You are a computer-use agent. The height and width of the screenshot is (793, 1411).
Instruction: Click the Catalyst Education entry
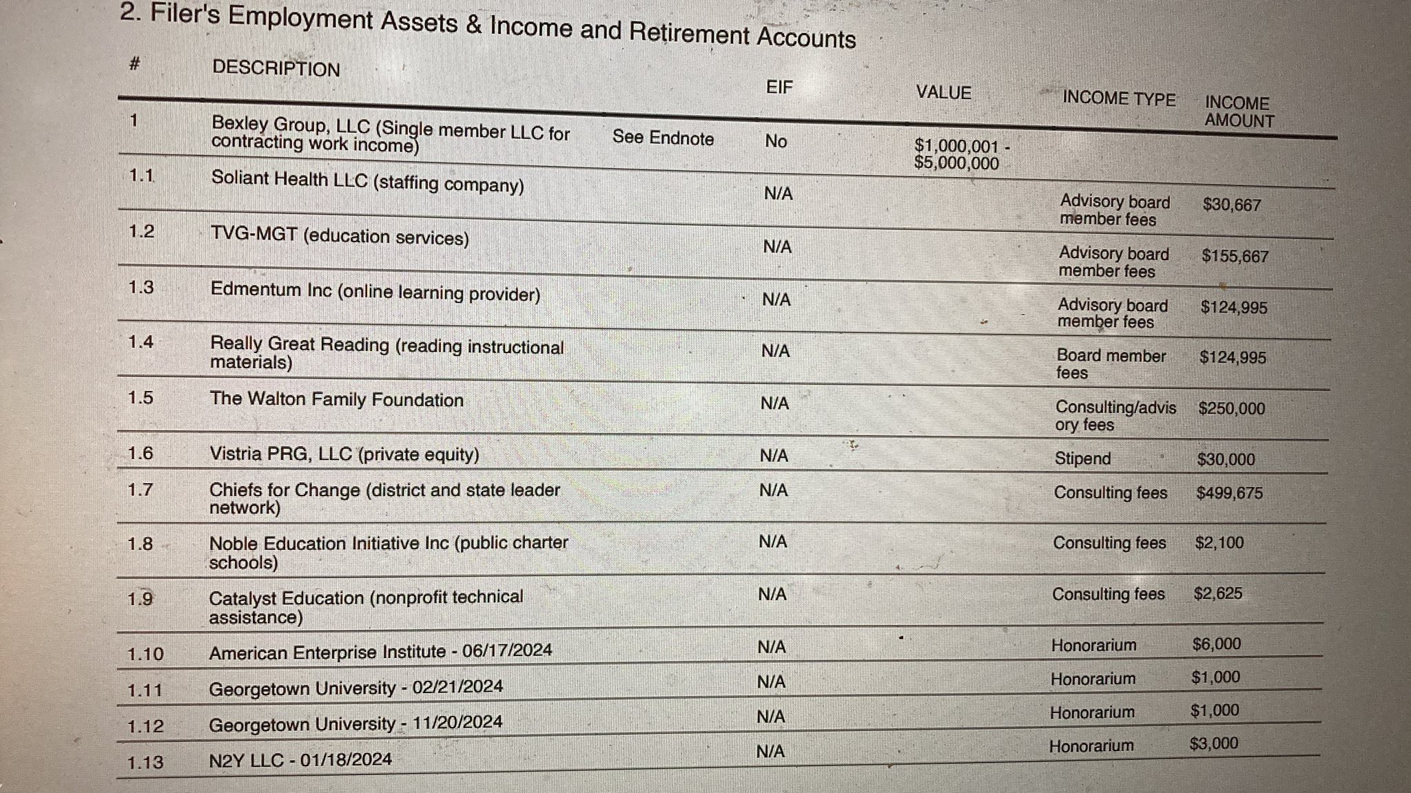coord(366,607)
